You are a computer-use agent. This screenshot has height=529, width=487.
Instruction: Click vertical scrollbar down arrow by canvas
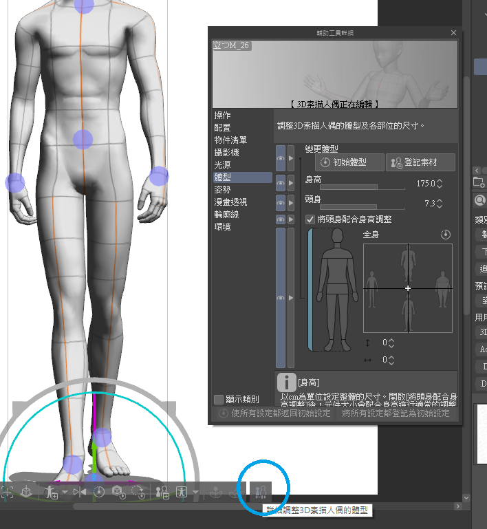tap(466, 497)
